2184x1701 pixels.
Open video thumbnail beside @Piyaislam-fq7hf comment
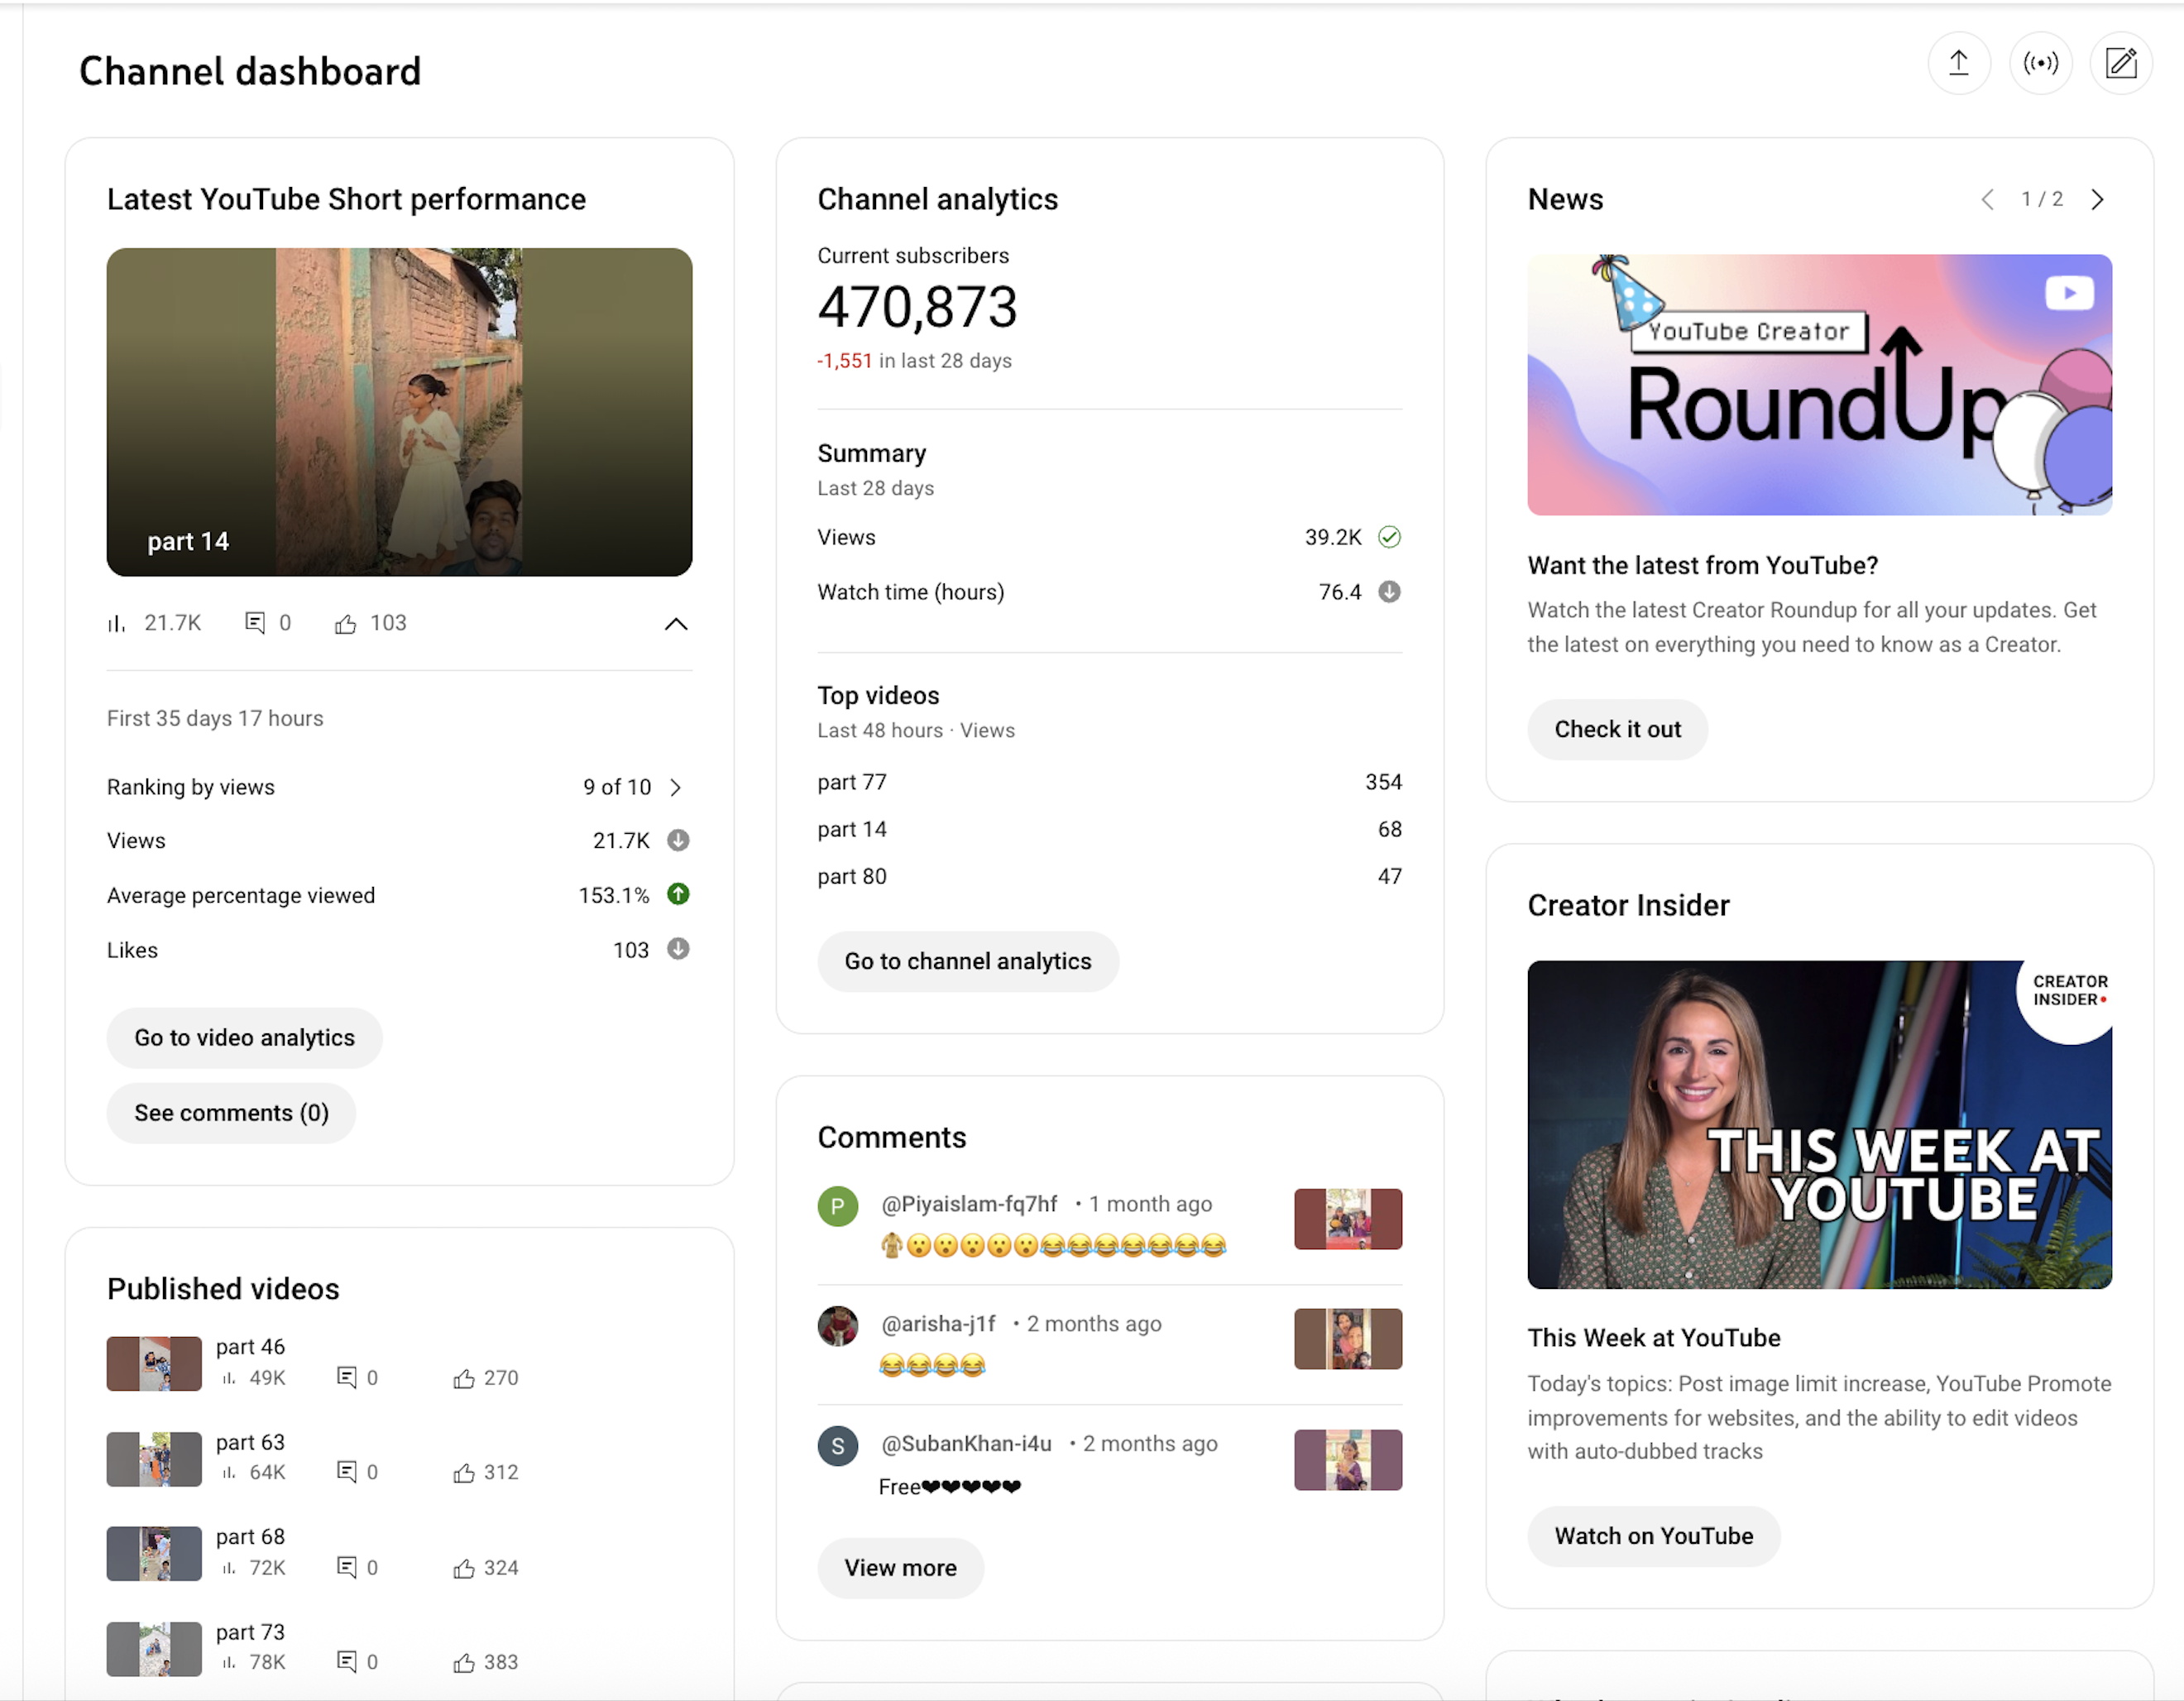pos(1348,1219)
